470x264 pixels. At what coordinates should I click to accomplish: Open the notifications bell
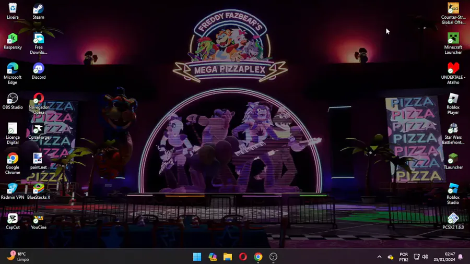461,257
